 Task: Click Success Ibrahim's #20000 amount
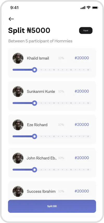tap(82, 191)
